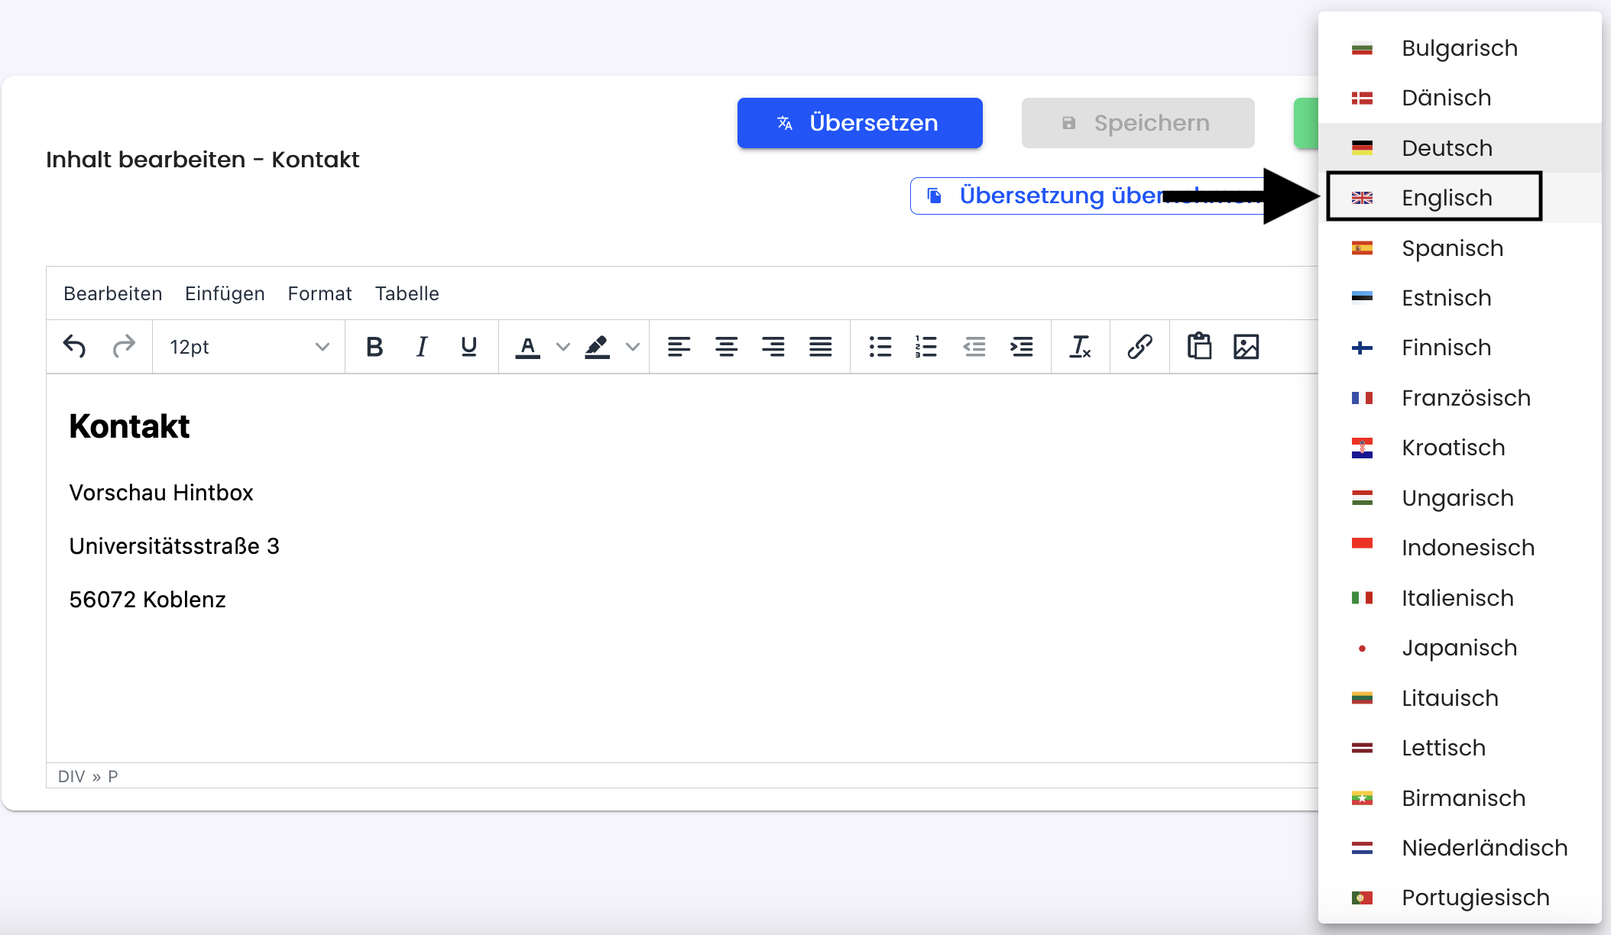This screenshot has height=935, width=1611.
Task: Align text right
Action: (773, 347)
